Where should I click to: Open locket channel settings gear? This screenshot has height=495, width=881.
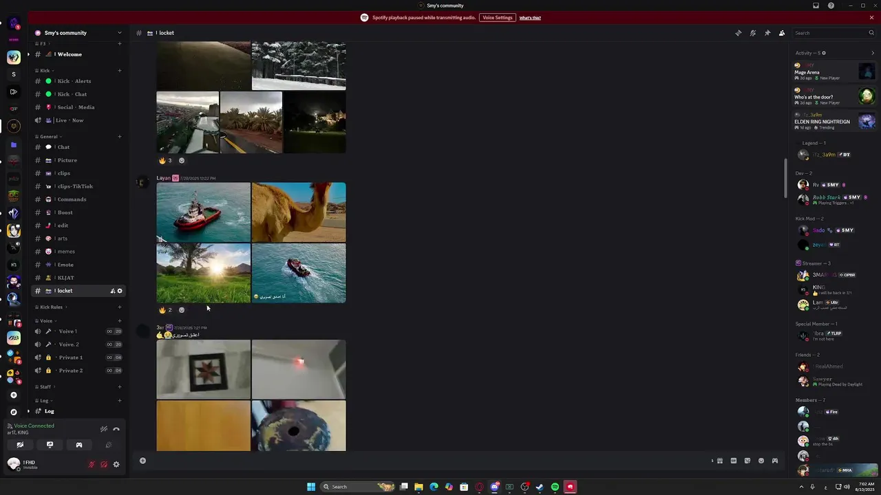tap(120, 291)
